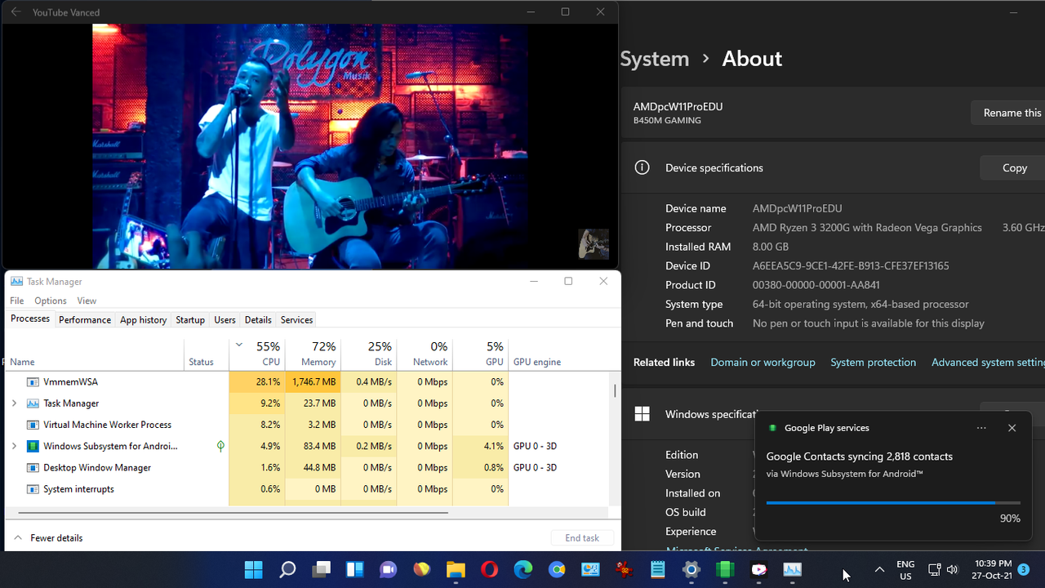
Task: Open Task Manager View menu
Action: tap(87, 301)
